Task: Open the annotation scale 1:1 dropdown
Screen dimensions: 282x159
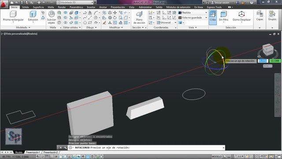Action: [240, 157]
